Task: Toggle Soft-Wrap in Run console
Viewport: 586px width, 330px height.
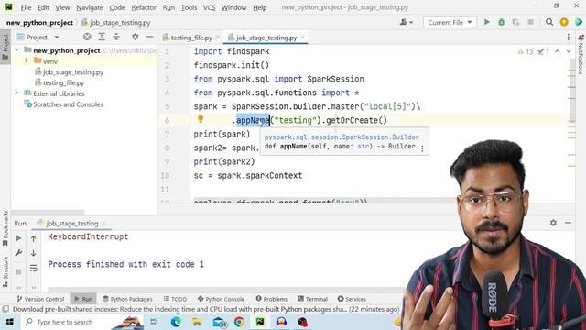Action: click(33, 268)
